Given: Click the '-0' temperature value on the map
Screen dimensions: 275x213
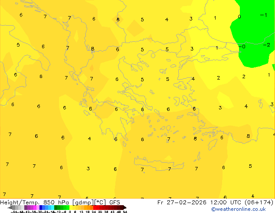Looking at the screenshot, I should point(242,47).
